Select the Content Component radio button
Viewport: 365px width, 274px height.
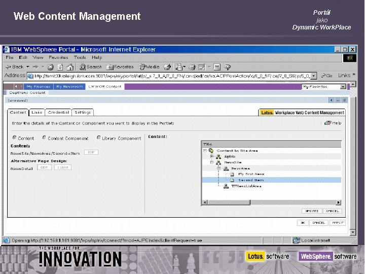click(x=44, y=138)
